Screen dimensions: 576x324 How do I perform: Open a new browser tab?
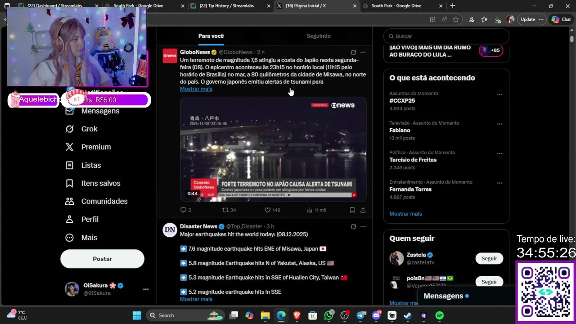453,6
